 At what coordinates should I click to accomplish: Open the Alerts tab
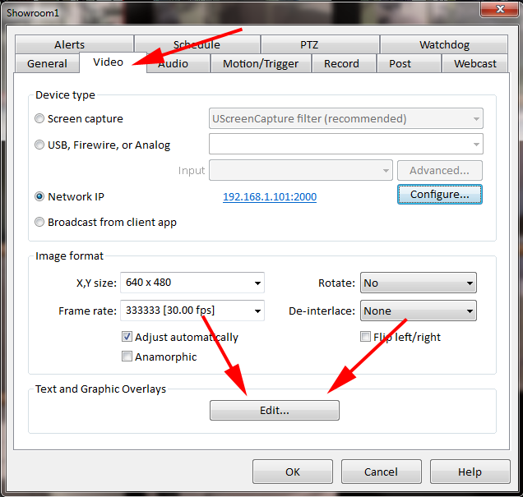pos(70,45)
